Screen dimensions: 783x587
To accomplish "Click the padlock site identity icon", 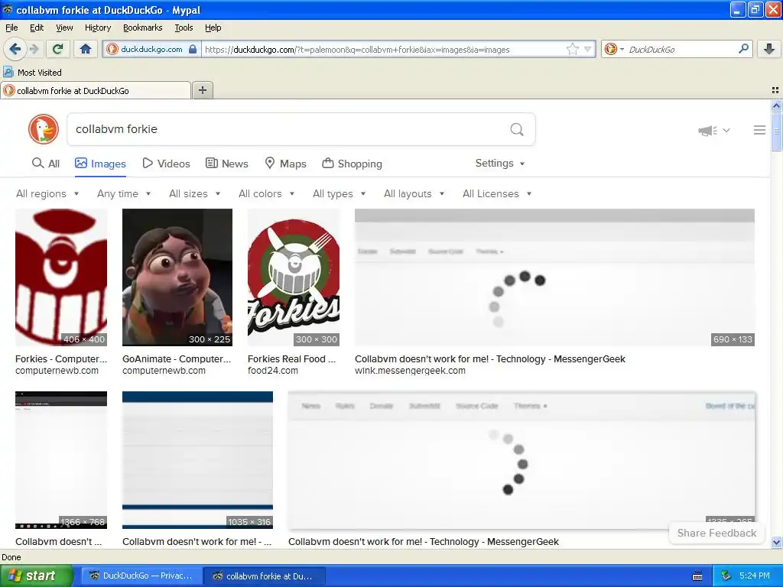I will tap(193, 49).
